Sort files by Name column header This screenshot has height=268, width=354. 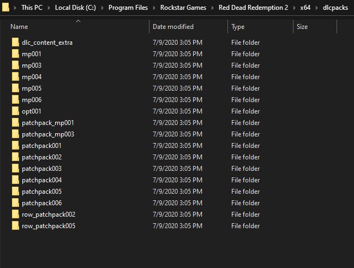(x=19, y=27)
